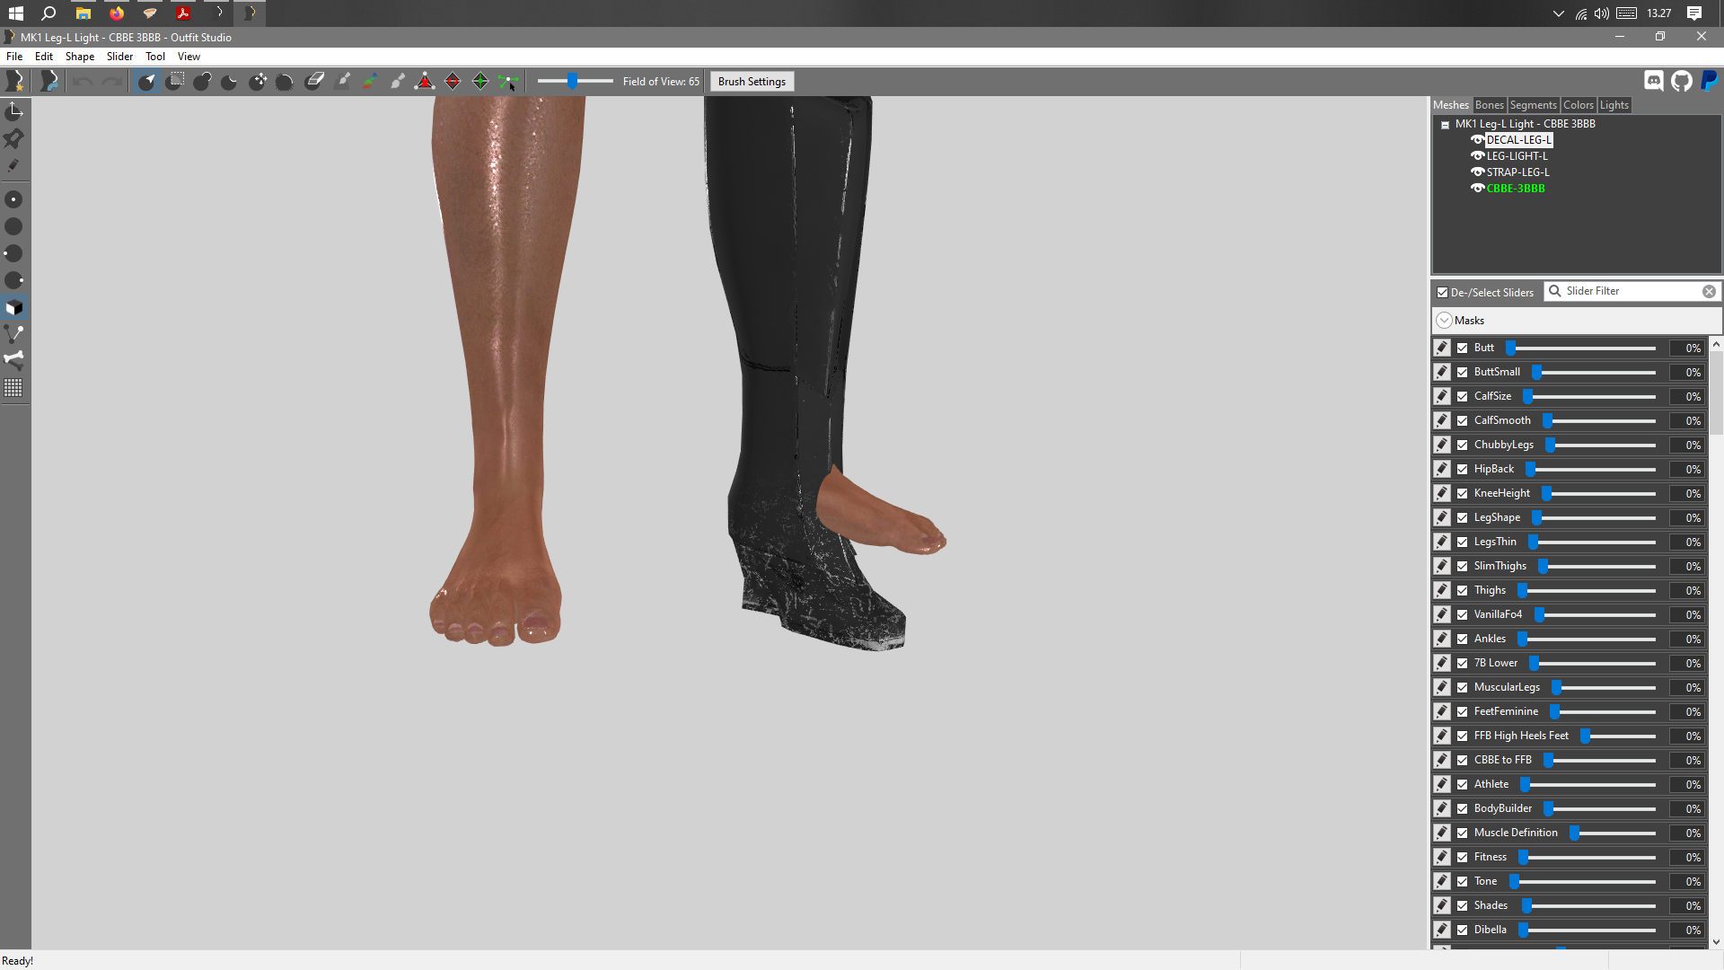
Task: Hide the LEG-LIGHT-L mesh via eye icon
Action: tap(1477, 156)
